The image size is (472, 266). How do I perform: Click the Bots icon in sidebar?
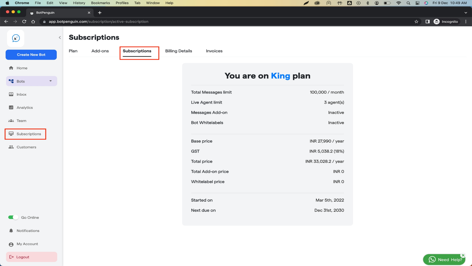coord(11,81)
